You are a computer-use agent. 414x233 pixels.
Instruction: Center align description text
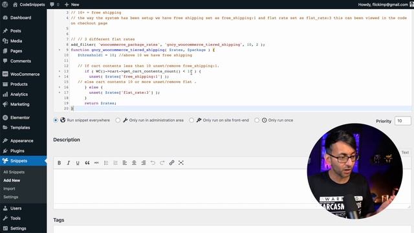click(x=134, y=162)
